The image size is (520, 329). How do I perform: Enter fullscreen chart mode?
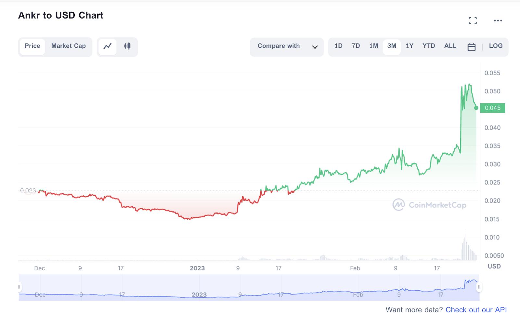coord(473,21)
